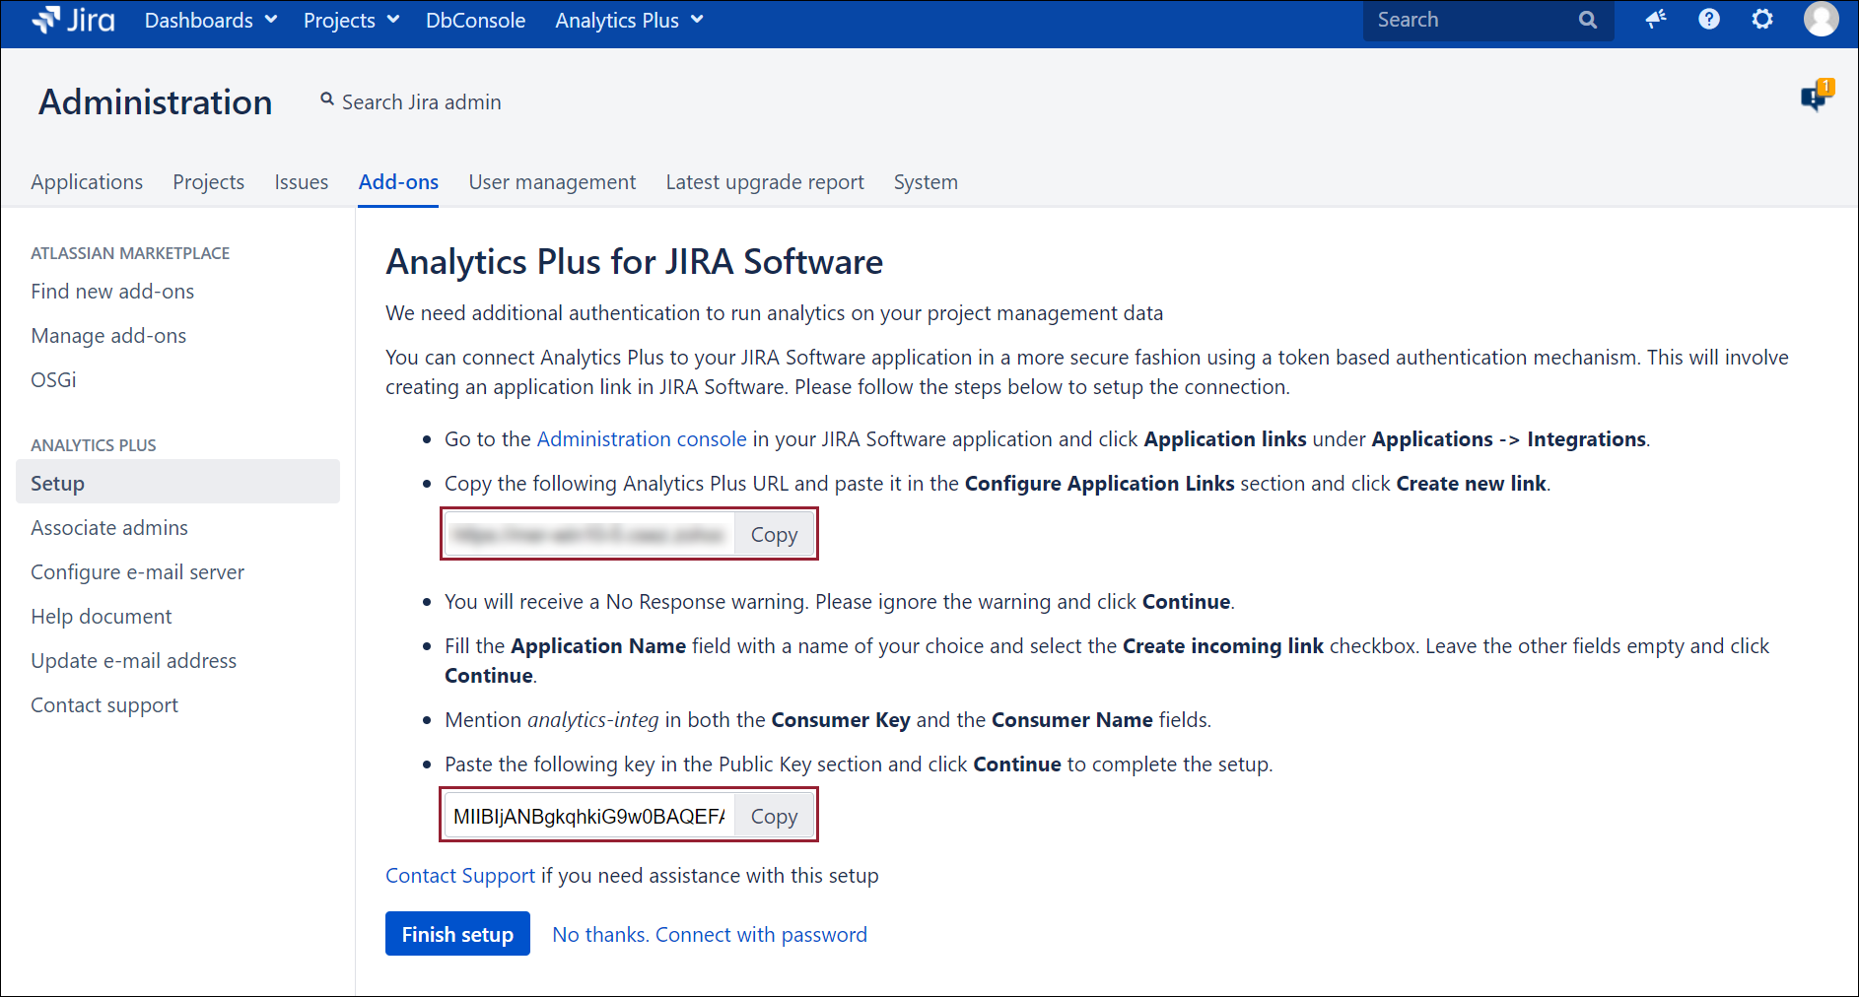The height and width of the screenshot is (997, 1859).
Task: Select Associate admins in the sidebar
Action: pos(109,528)
